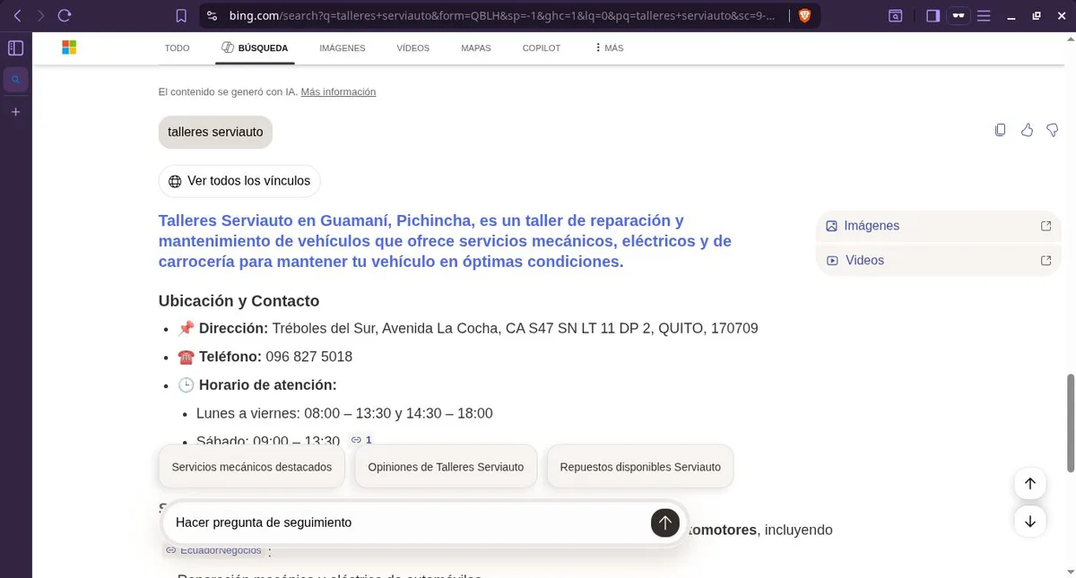This screenshot has height=578, width=1076.
Task: Open the private window sunglasses icon
Action: (x=959, y=15)
